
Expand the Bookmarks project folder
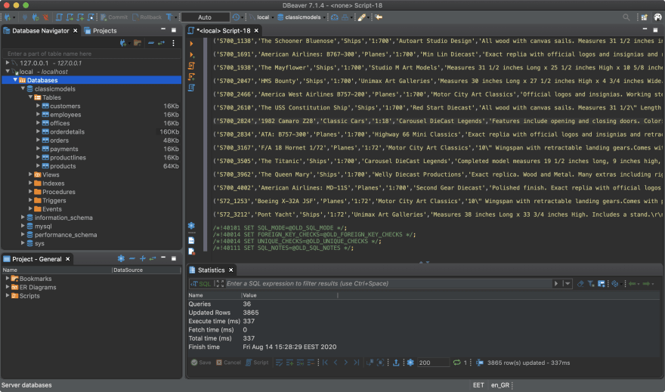[x=8, y=279]
